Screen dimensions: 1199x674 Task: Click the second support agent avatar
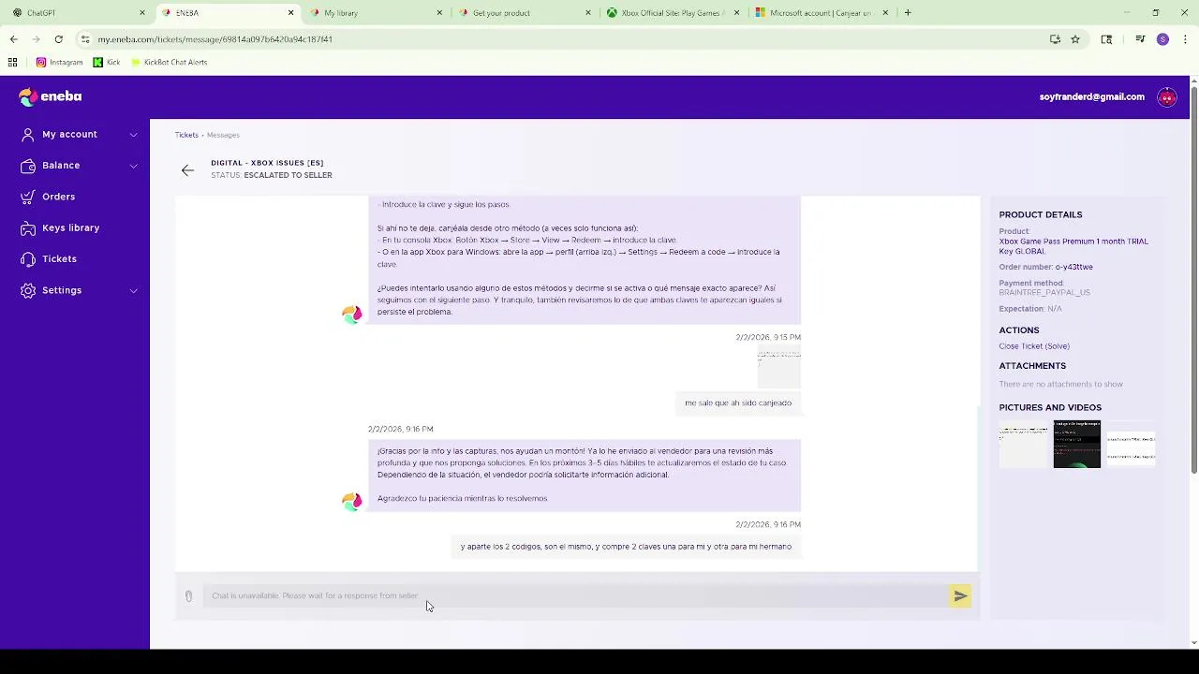[352, 502]
